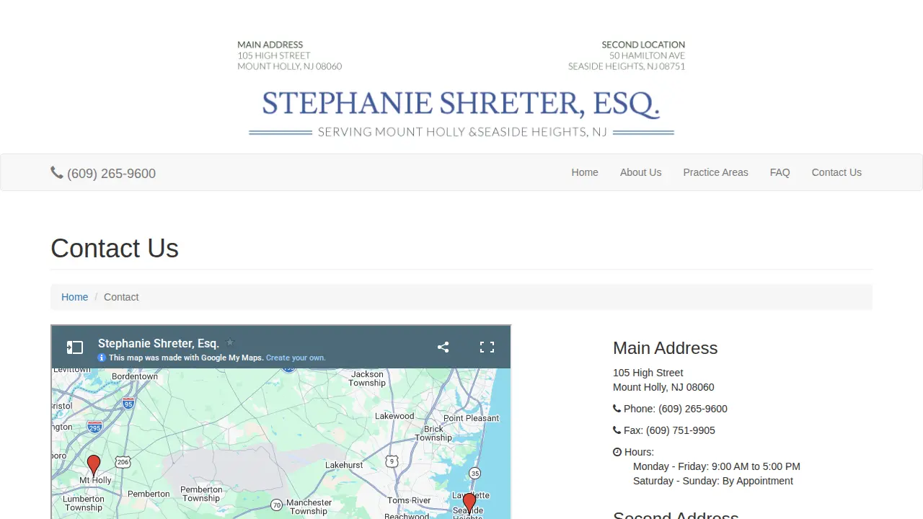The height and width of the screenshot is (519, 923).
Task: Click the Stephanie Shreter, Esq. logo
Action: pyautogui.click(x=461, y=112)
